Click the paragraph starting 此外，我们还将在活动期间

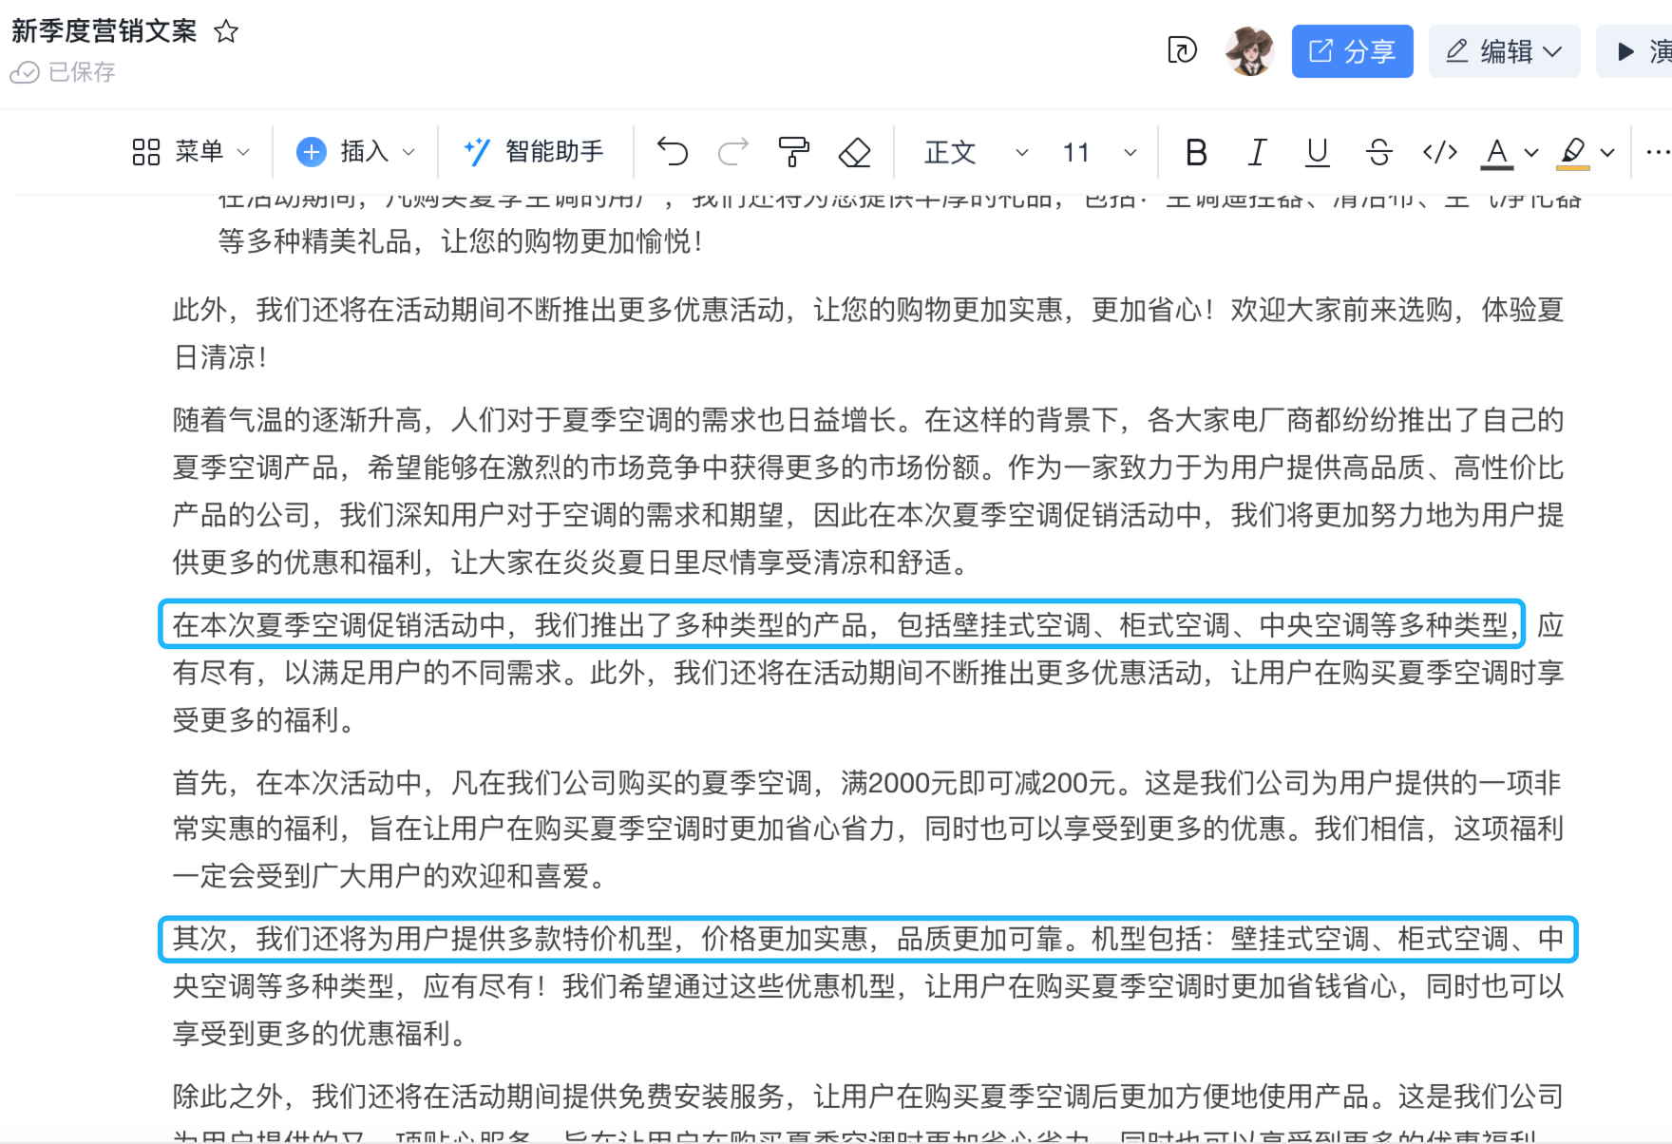tap(868, 334)
